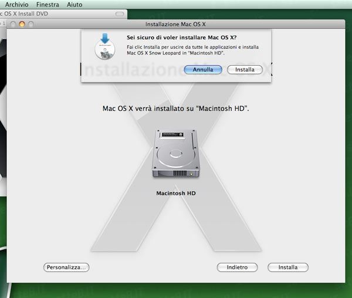
Task: Select the Macintosh HD drive icon
Action: pos(176,154)
